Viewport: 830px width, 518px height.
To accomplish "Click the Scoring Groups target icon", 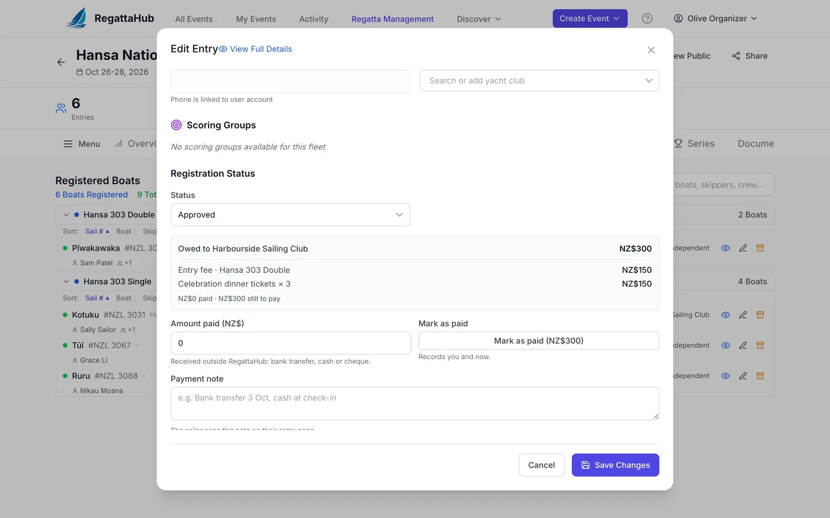I will [176, 125].
